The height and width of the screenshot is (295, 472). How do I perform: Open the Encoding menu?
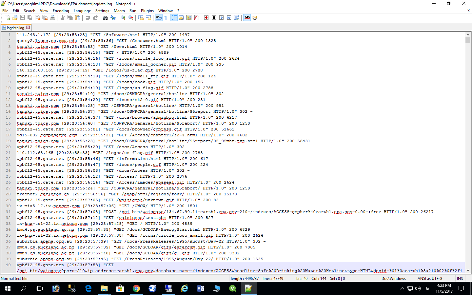pos(61,11)
